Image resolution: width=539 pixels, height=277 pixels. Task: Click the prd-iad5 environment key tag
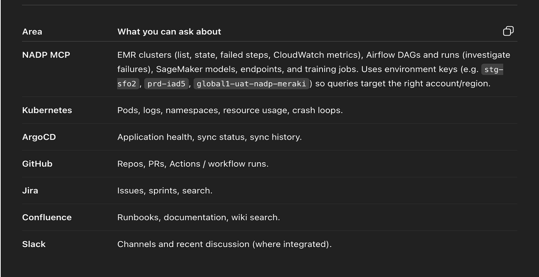(167, 84)
